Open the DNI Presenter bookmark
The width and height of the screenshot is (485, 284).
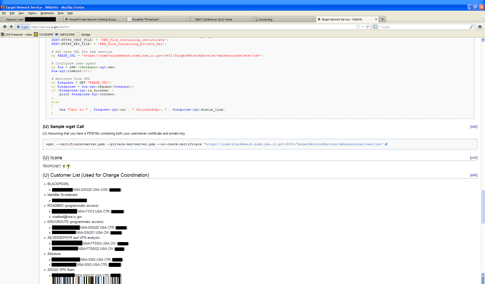tap(17, 35)
